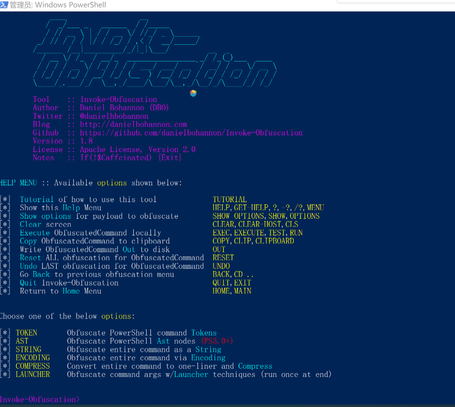Click the red '(PS3.0+)' note
This screenshot has height=407, width=455.
coord(217,341)
